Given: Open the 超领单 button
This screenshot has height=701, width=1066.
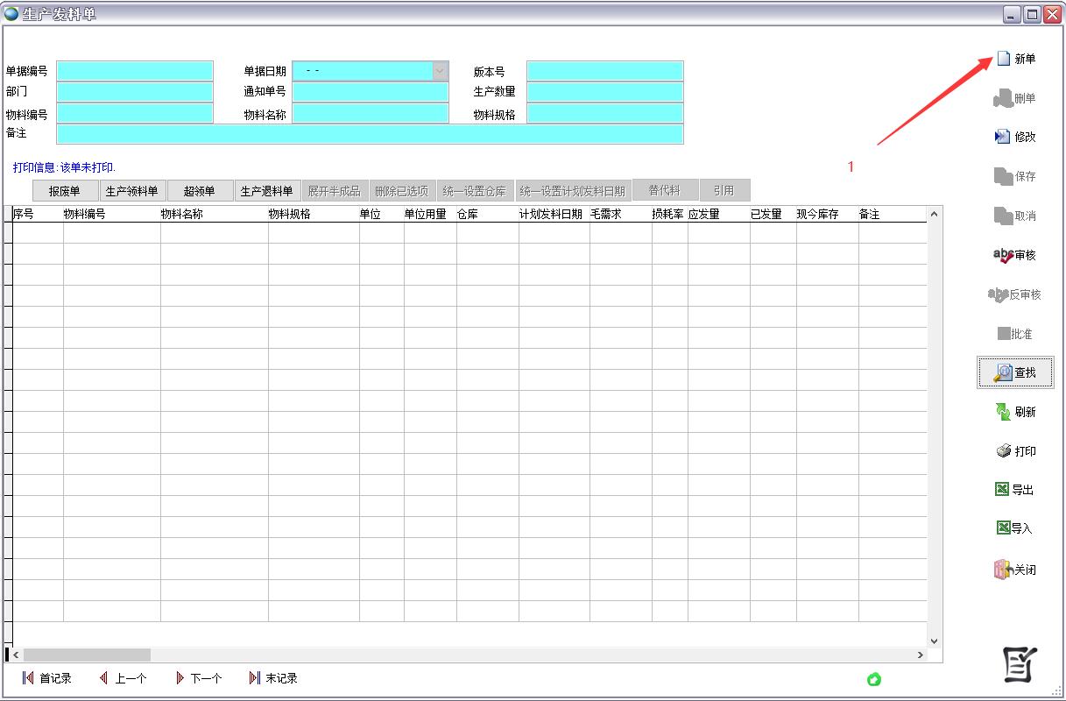Looking at the screenshot, I should pos(200,191).
